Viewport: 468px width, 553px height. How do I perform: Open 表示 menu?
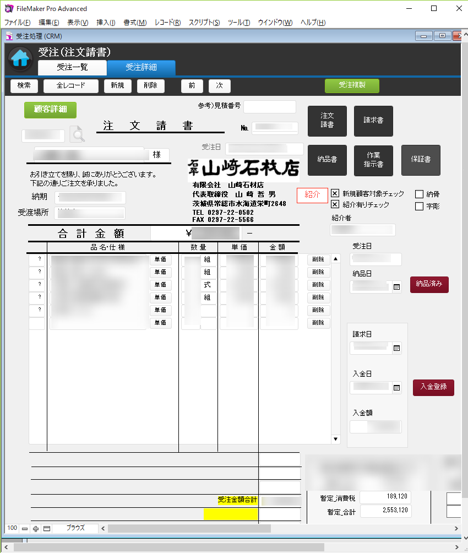click(x=78, y=22)
